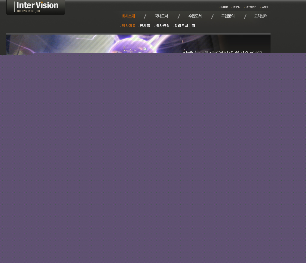Click the slash divider between 회사소개 and 국내도서
This screenshot has height=263, width=306.
point(145,17)
